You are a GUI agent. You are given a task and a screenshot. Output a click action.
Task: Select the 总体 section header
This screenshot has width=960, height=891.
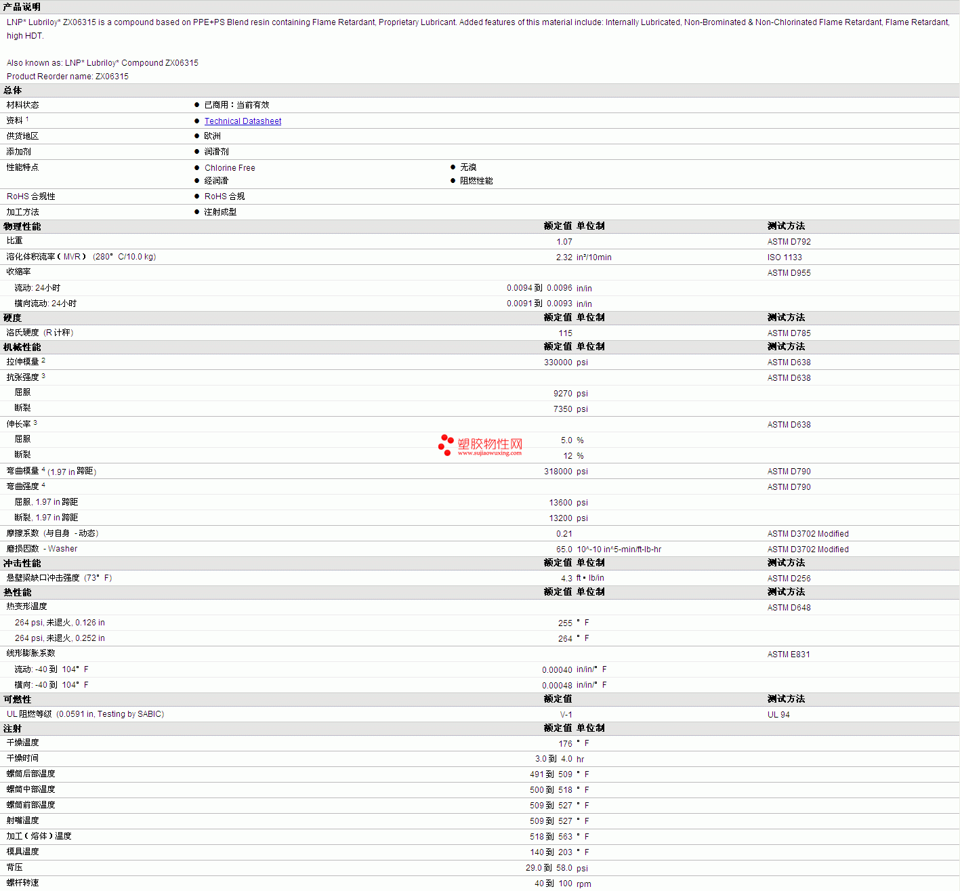13,90
